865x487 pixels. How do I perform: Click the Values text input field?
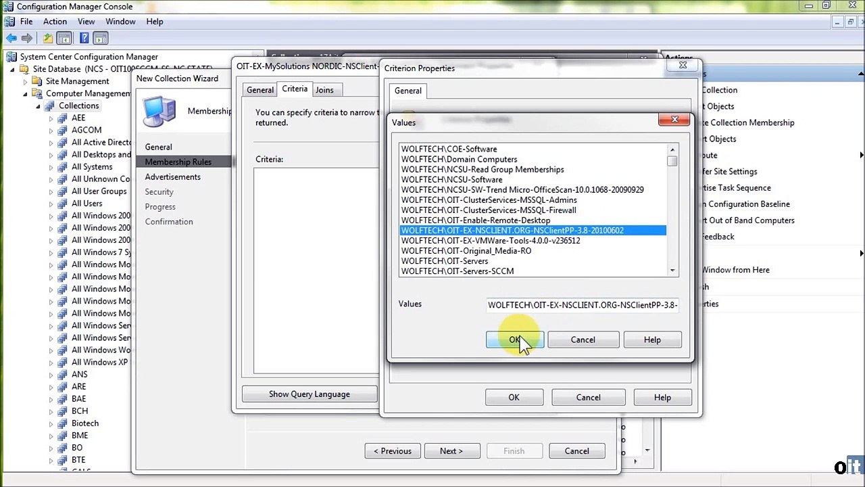582,305
